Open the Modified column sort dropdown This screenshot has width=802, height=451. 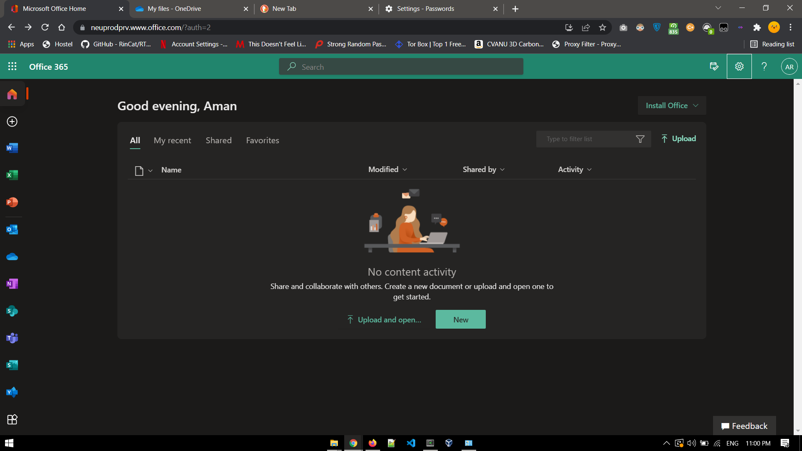388,170
